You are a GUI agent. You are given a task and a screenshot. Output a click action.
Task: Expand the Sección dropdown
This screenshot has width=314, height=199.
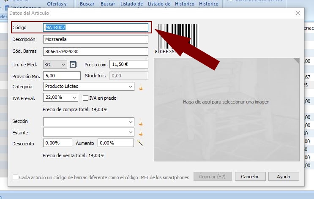coord(89,122)
